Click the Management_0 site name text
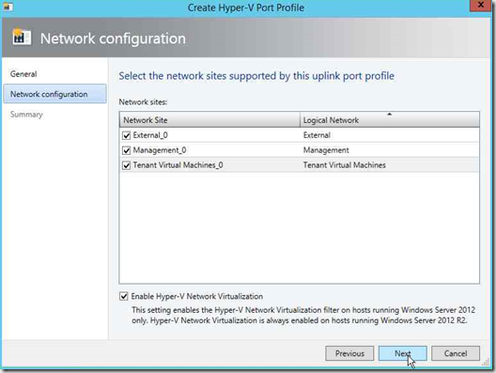Image resolution: width=496 pixels, height=373 pixels. pyautogui.click(x=160, y=150)
